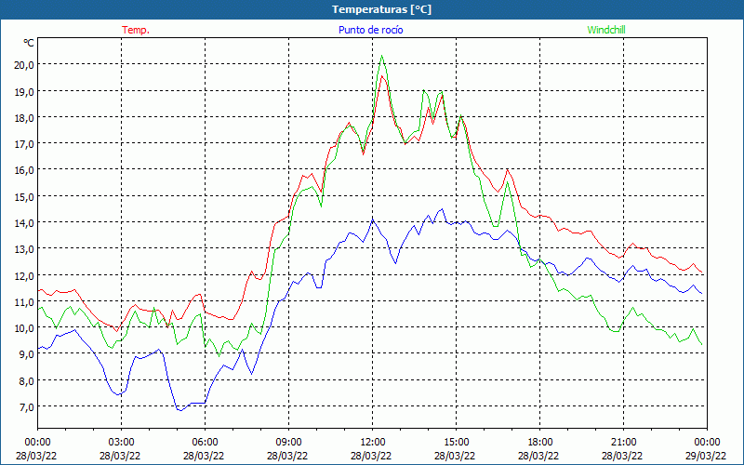Select the blue 'Punto de rocío' legend label

tap(370, 30)
